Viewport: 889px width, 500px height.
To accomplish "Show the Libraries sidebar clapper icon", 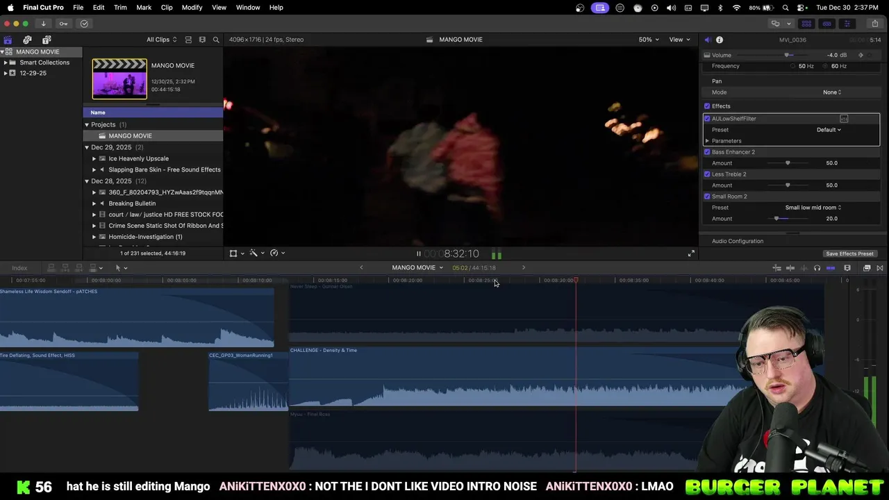I will 8,40.
